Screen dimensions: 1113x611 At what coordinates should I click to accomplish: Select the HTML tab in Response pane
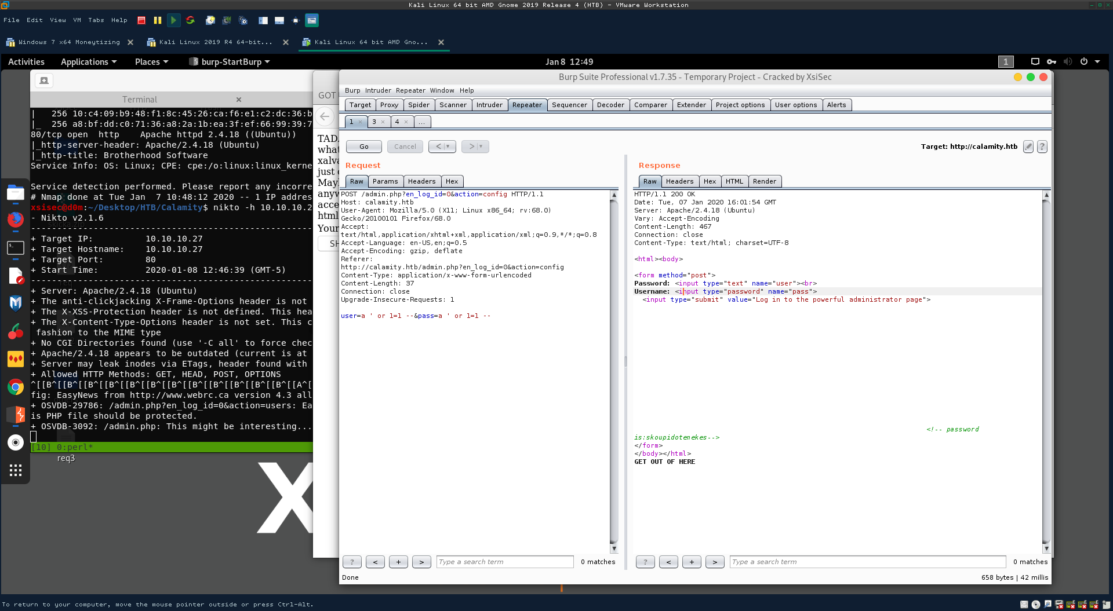734,181
